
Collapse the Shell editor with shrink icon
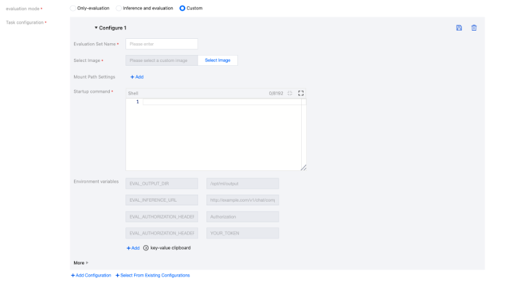pyautogui.click(x=290, y=93)
